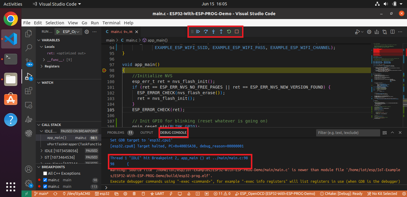
Task: Continue debugging with the Continue button
Action: pos(198,31)
